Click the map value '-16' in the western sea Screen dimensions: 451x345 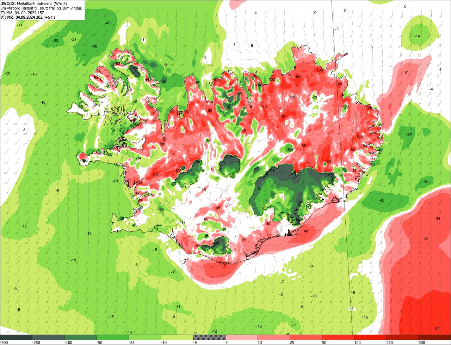click(x=43, y=102)
